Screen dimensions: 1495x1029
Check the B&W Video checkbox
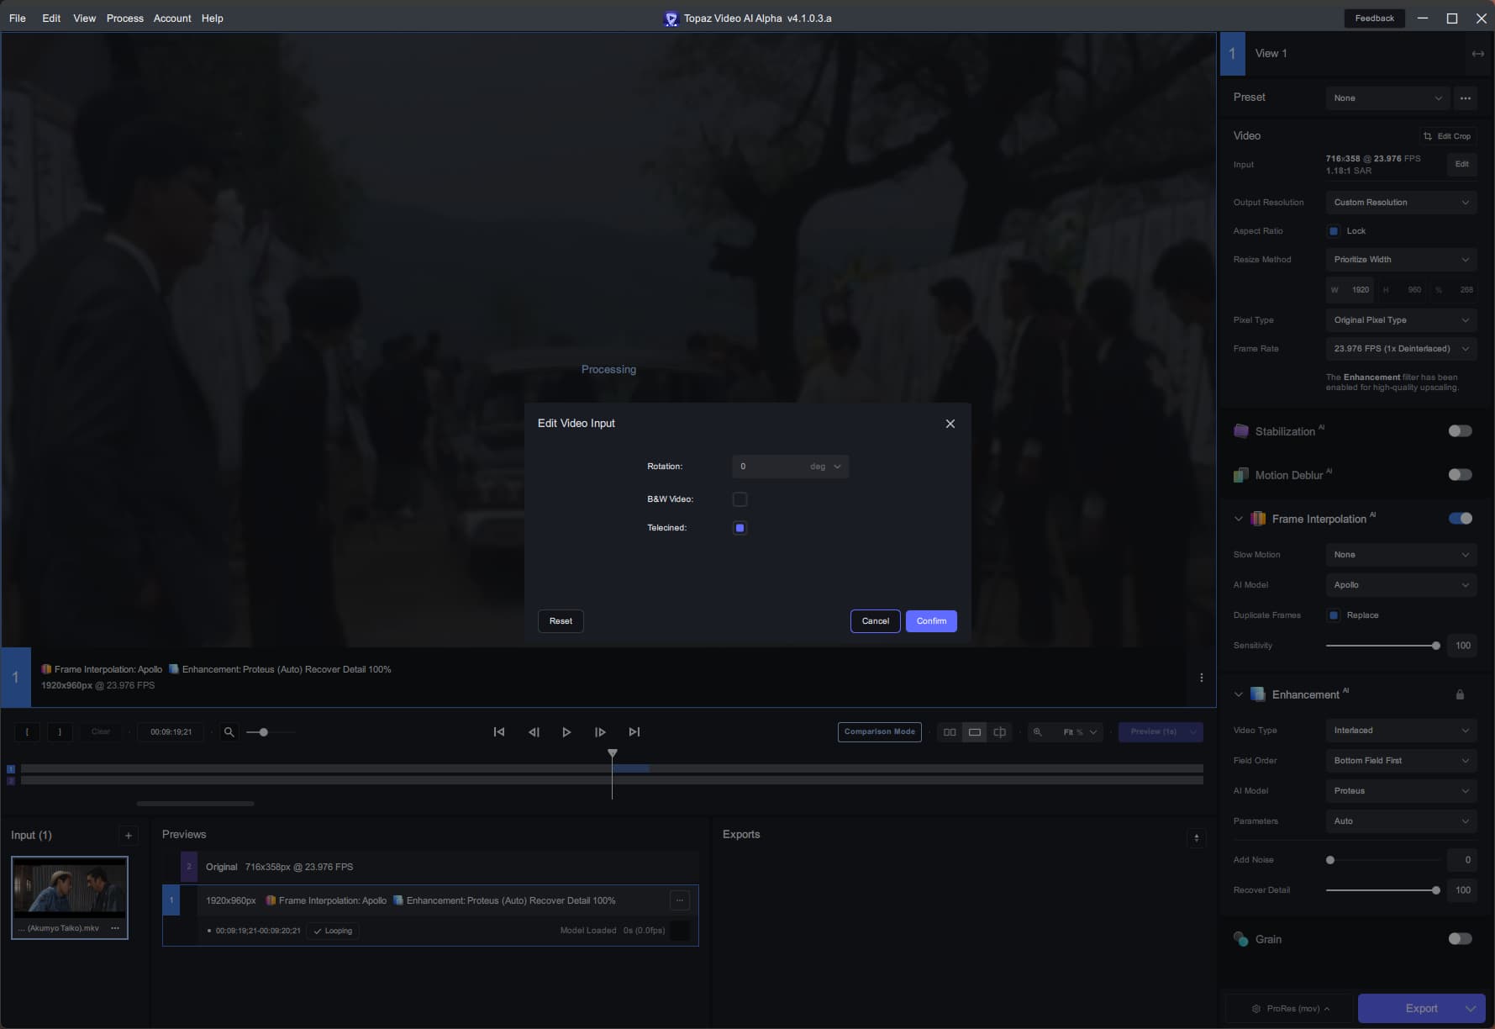pos(740,499)
